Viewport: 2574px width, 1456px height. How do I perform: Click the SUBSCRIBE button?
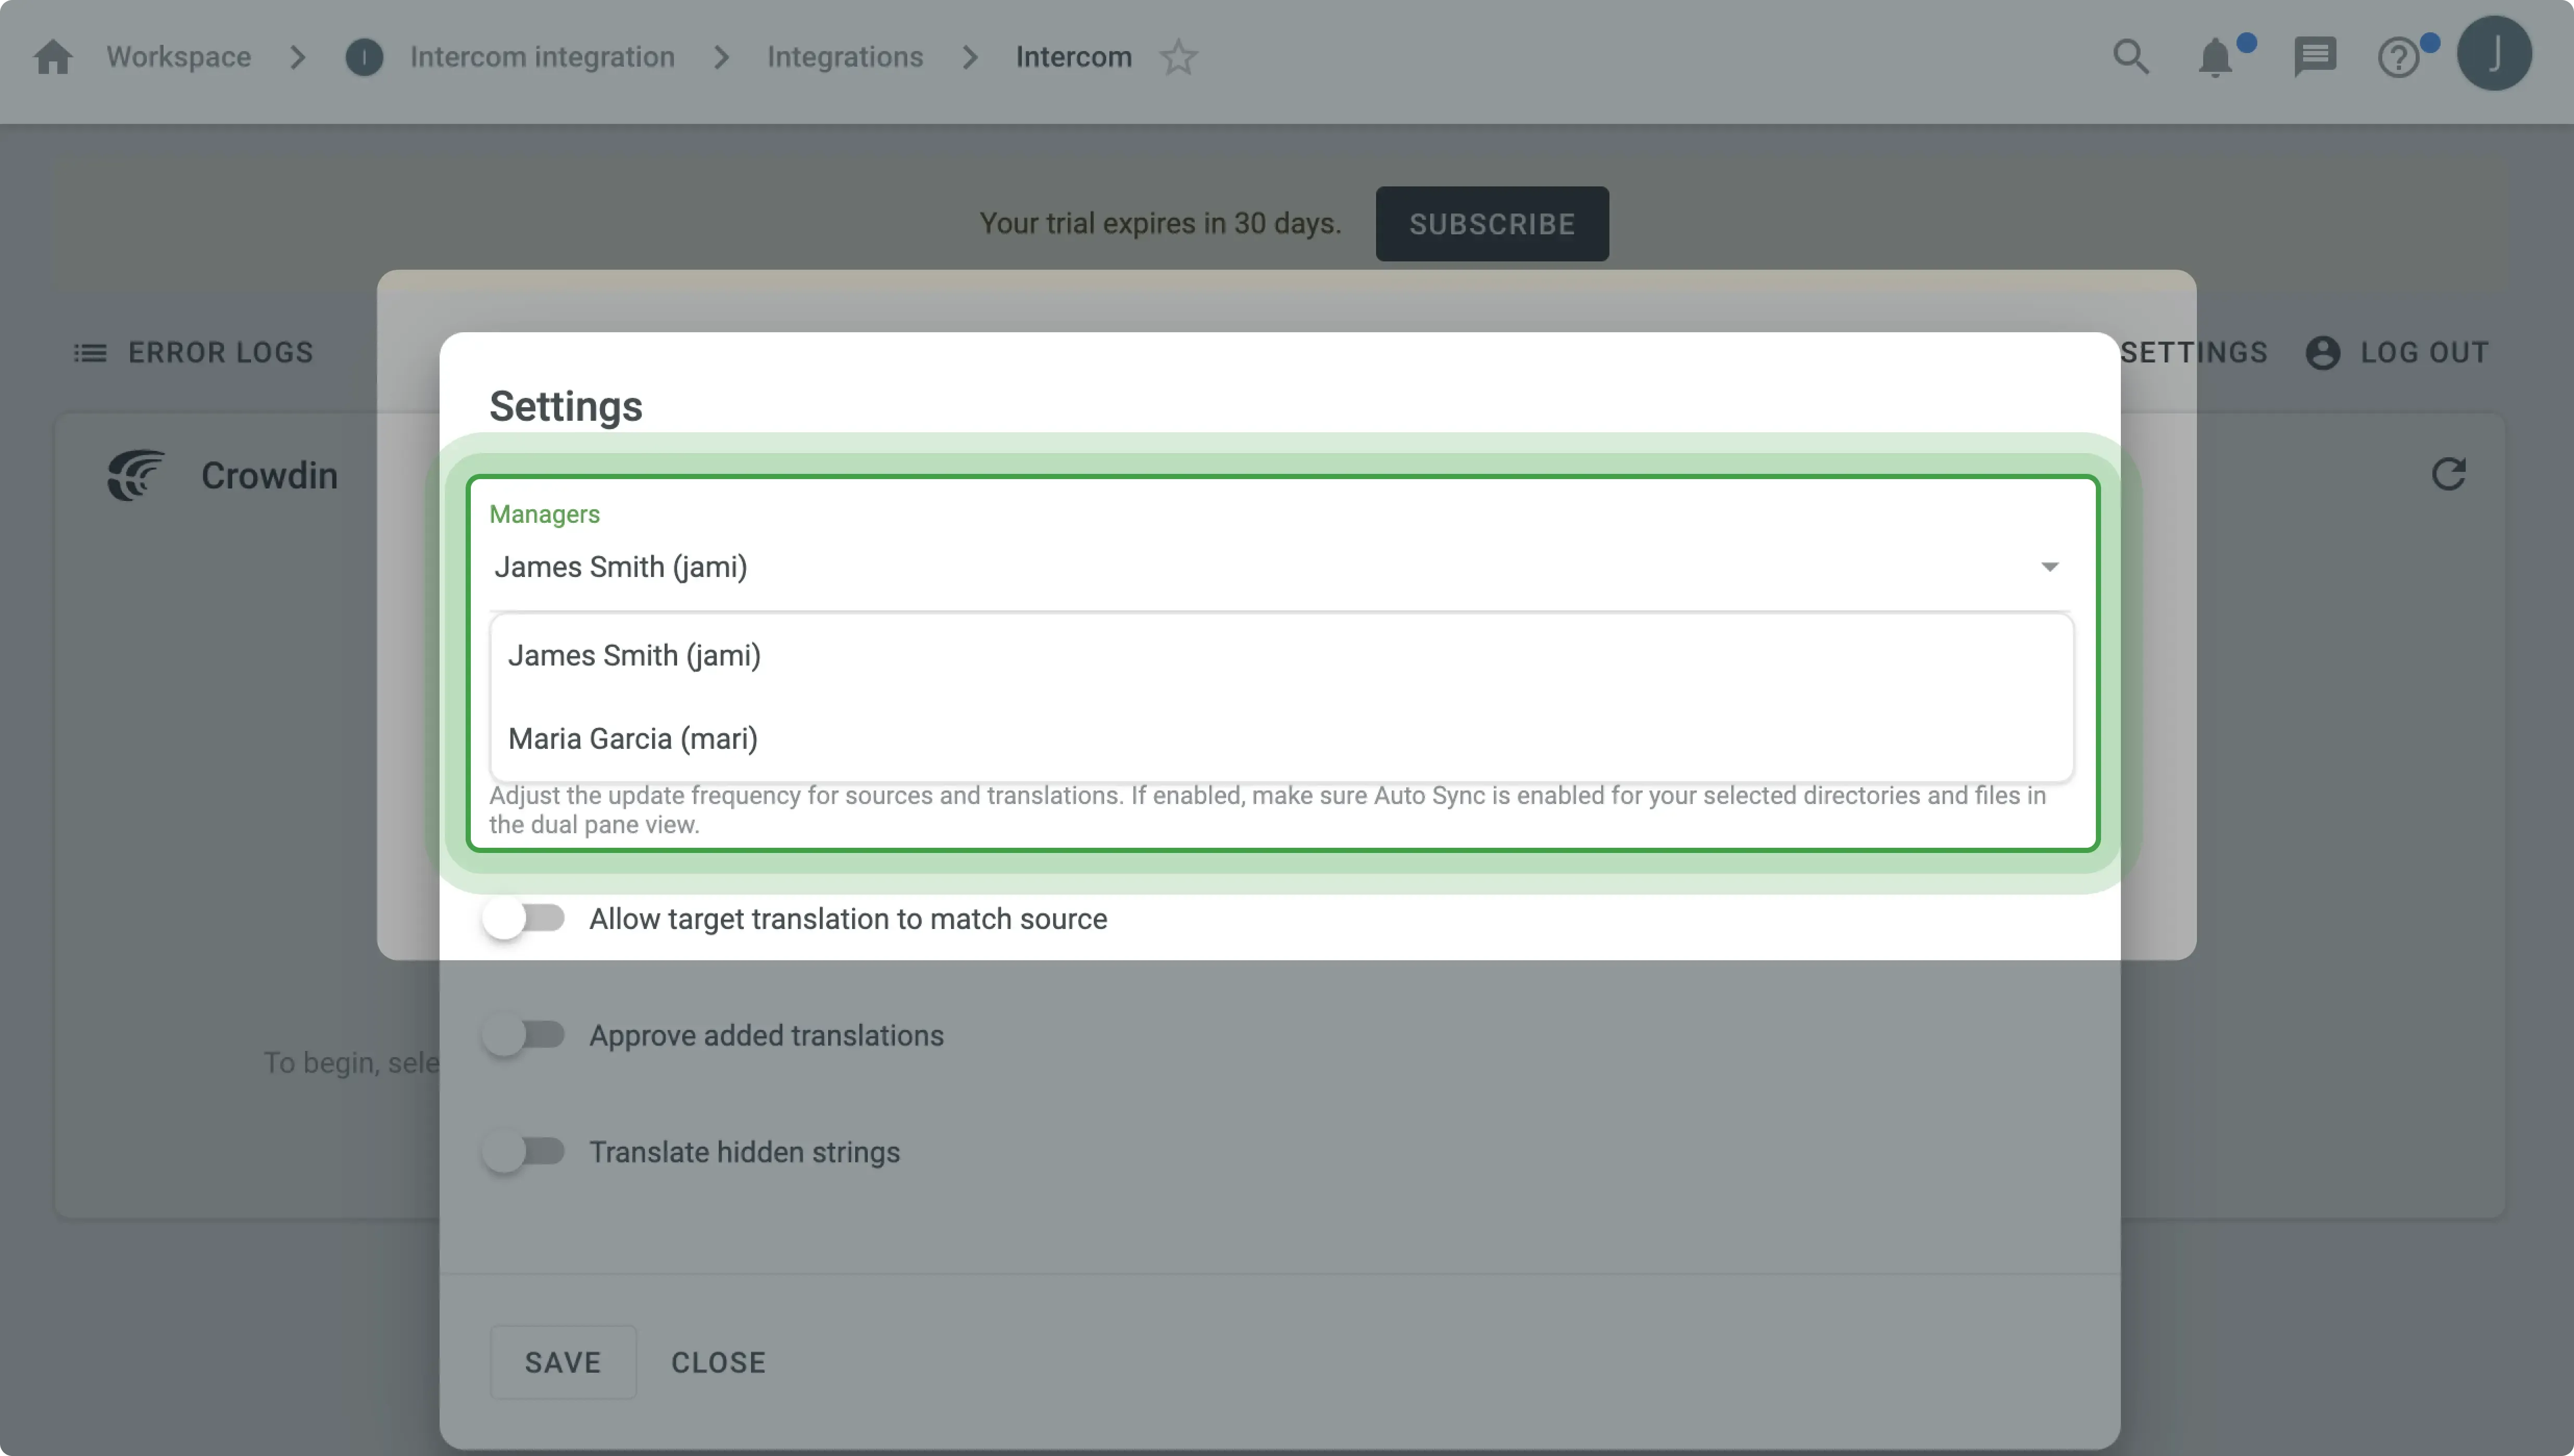click(1492, 223)
